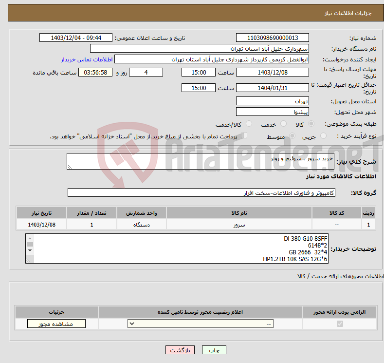Click the مشاهده مجوز button
The image size is (384, 363).
[x=56, y=324]
